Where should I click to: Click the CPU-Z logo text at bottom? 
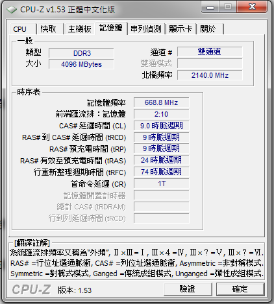[31, 290]
